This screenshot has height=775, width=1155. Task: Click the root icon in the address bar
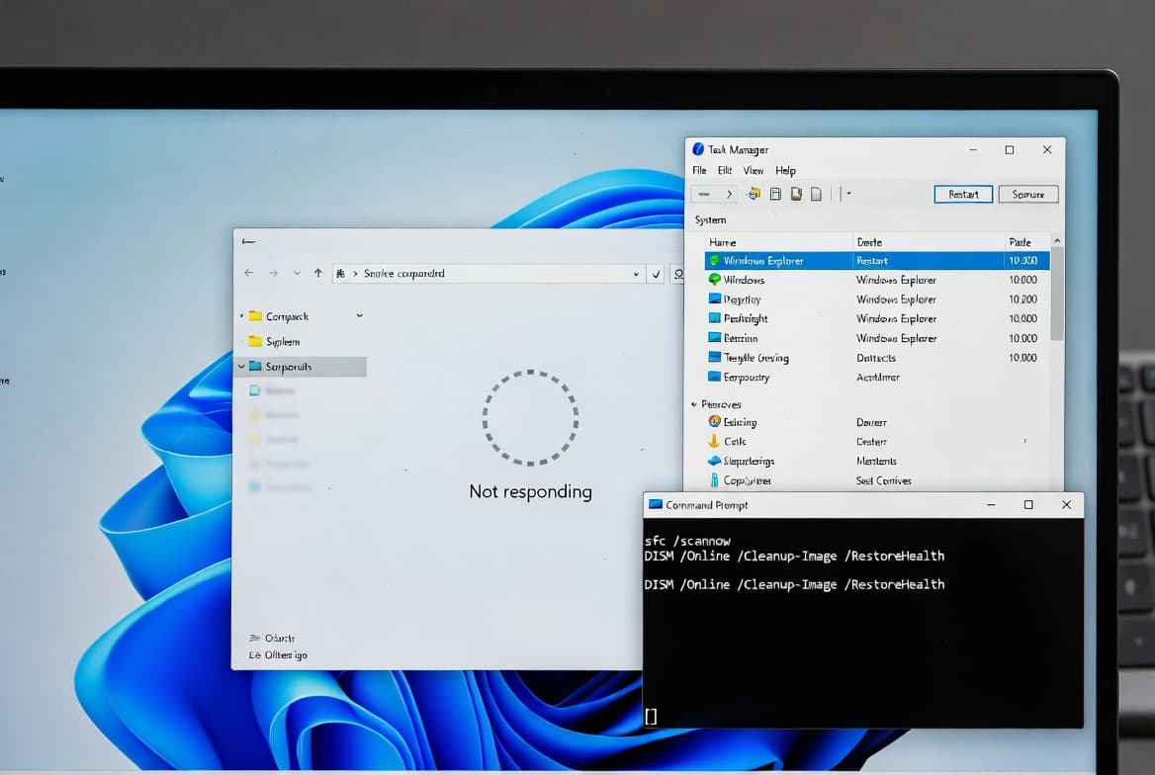[340, 273]
